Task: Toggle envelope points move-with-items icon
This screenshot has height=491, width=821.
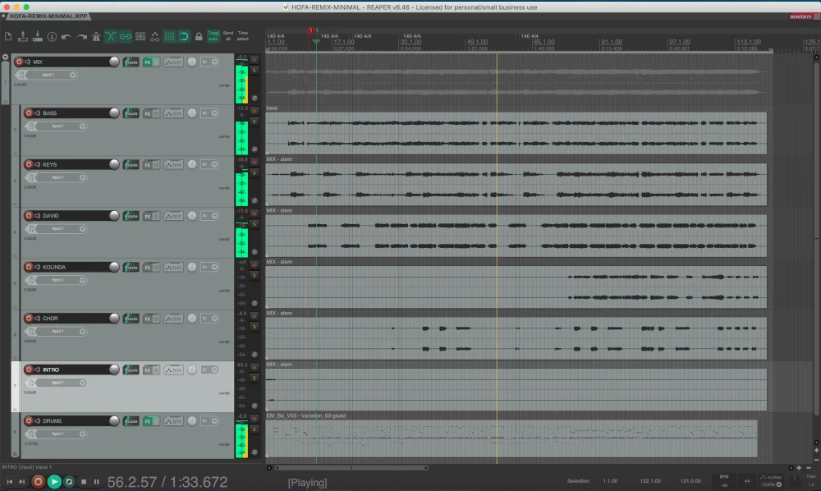Action: click(x=155, y=37)
